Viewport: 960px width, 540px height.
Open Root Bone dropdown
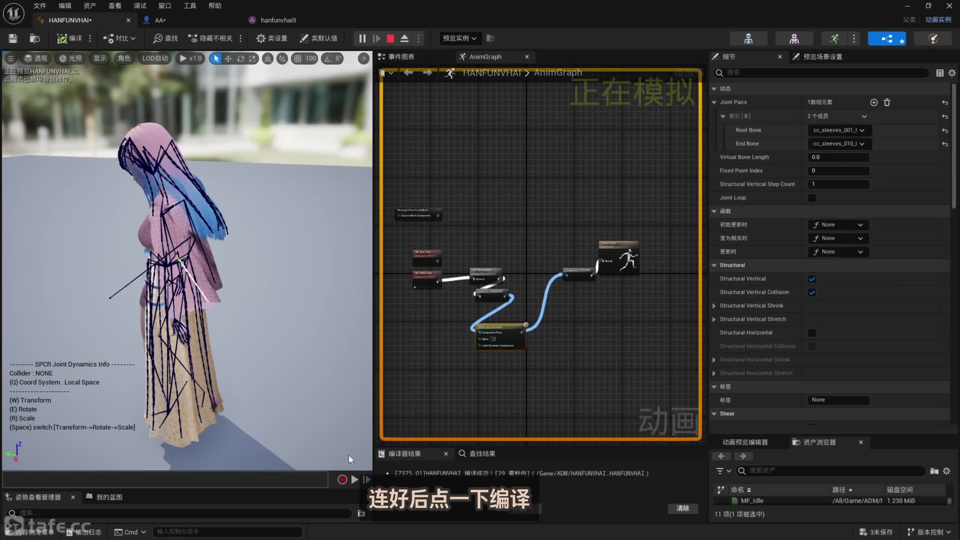tap(839, 130)
